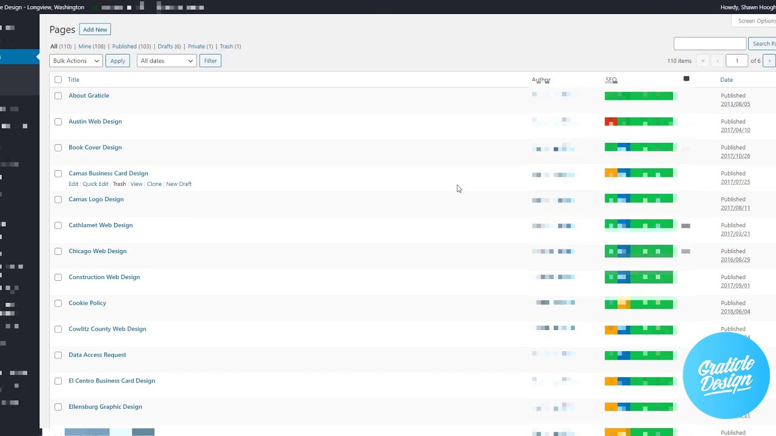
Task: Open the Data Access Request page
Action: click(98, 355)
